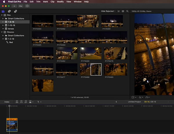Select the P1170466 clip in the timeline

pyautogui.click(x=12, y=126)
